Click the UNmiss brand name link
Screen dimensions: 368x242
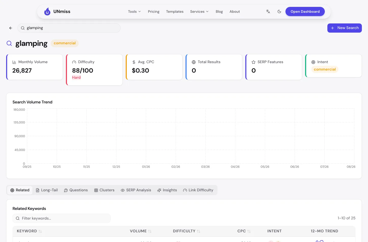pos(62,11)
